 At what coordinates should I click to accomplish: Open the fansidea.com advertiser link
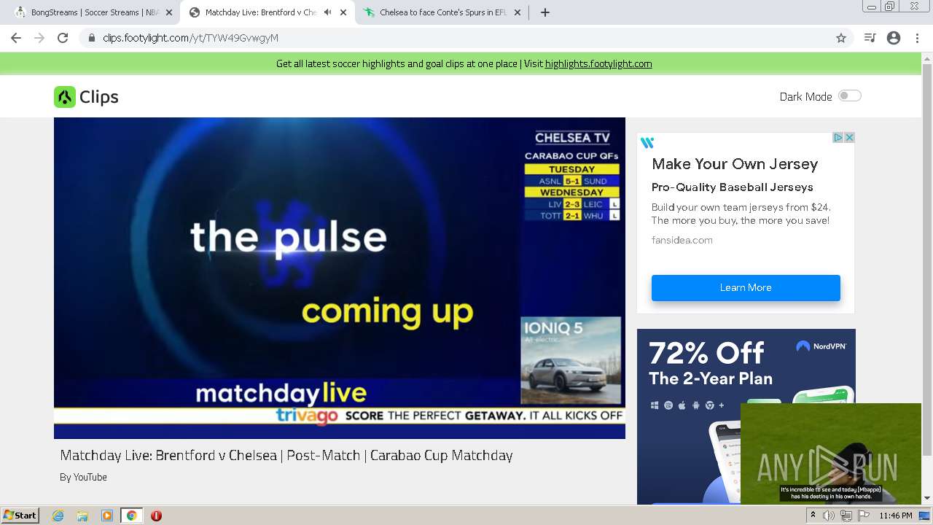[x=682, y=240]
